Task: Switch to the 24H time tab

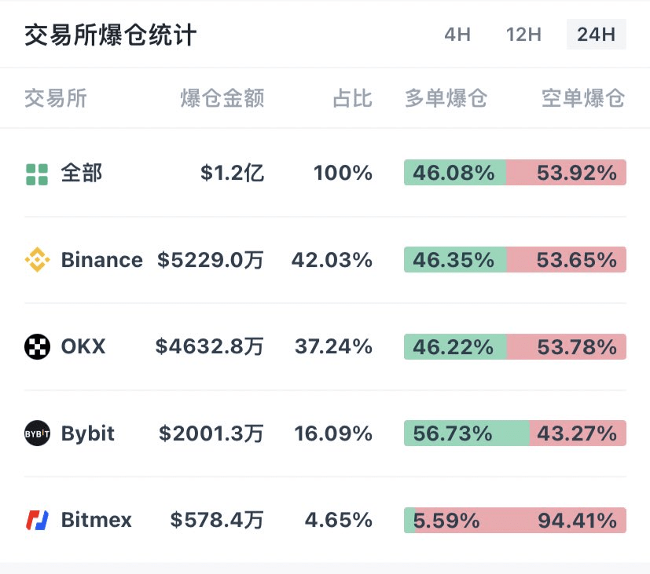Action: [595, 35]
